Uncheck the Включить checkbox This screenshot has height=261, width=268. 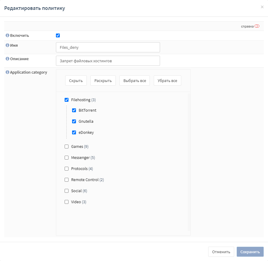pos(58,35)
